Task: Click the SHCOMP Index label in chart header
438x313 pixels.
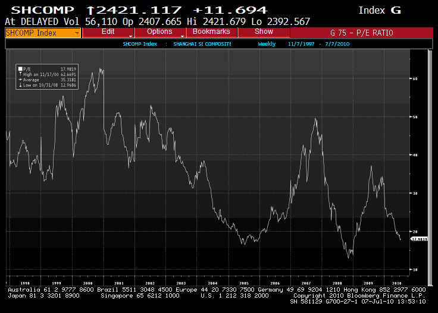Action: point(140,44)
